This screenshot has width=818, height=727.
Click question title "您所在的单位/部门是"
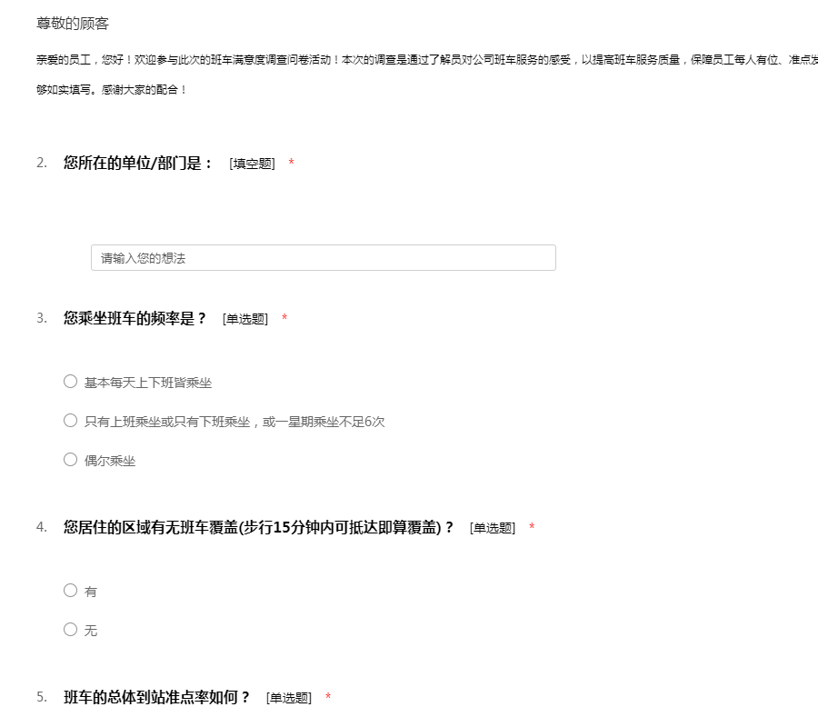click(x=138, y=164)
